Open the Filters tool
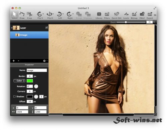Viewport: 167px width, 130px height. [107, 15]
